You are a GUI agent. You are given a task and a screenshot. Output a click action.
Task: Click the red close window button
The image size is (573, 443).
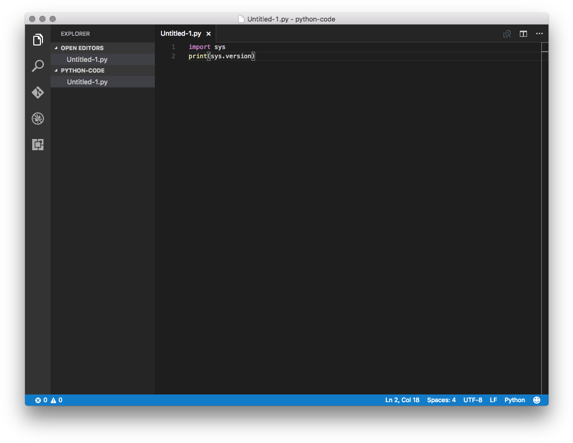click(32, 19)
